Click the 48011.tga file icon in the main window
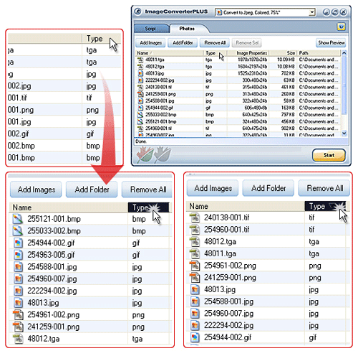358x356 pixels. pyautogui.click(x=140, y=60)
